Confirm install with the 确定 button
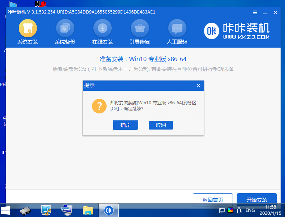Viewport: 285px width, 217px height. coord(126,125)
